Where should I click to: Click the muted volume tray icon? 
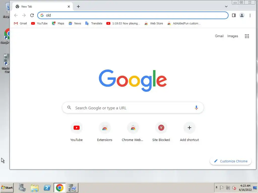[x=234, y=187]
